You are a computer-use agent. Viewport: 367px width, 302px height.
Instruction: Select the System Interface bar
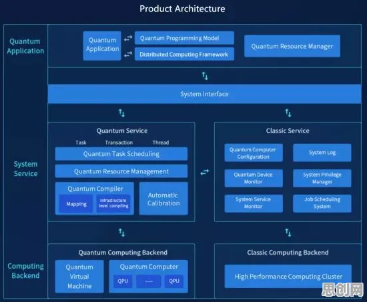(x=205, y=94)
